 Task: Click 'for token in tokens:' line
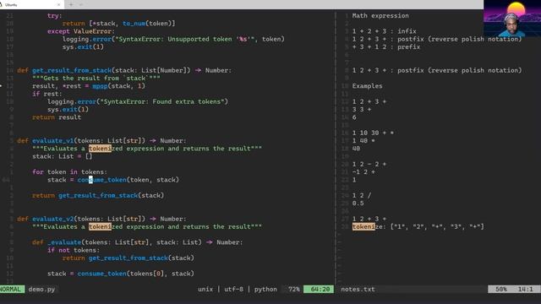click(69, 171)
